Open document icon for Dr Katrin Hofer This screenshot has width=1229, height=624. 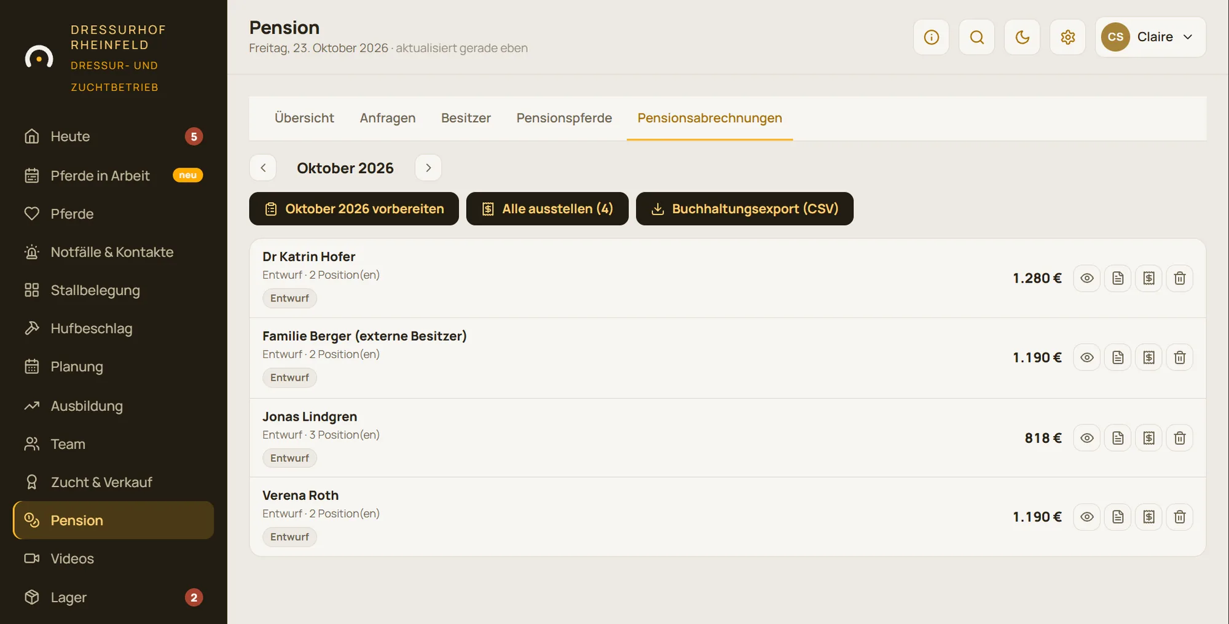(1118, 278)
